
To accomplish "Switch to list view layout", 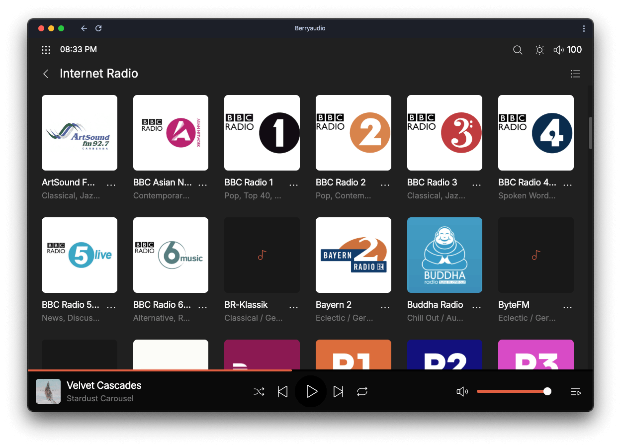I will tap(575, 74).
